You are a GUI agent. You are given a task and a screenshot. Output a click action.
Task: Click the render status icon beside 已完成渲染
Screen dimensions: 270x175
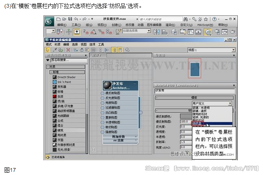[x=47, y=157]
